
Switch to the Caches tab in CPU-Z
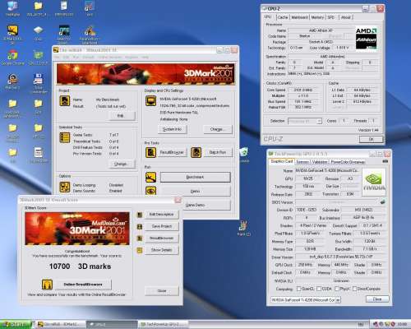(283, 17)
